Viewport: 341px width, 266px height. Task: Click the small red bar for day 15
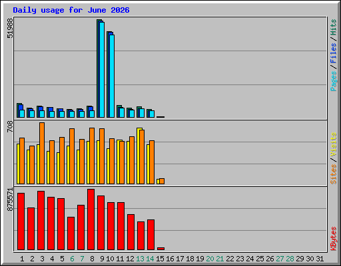tap(161, 249)
